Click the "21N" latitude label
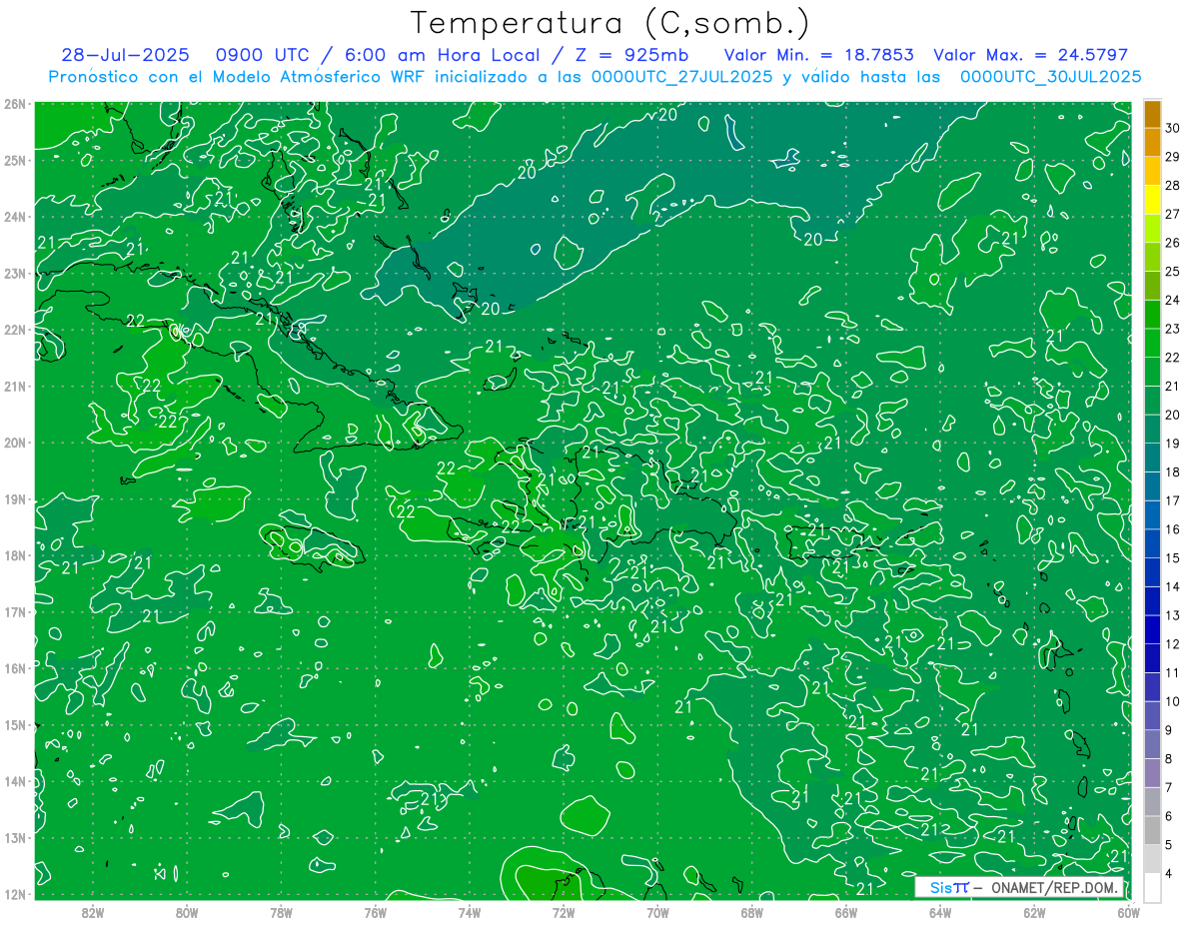Viewport: 1199px width, 926px height. tap(15, 386)
